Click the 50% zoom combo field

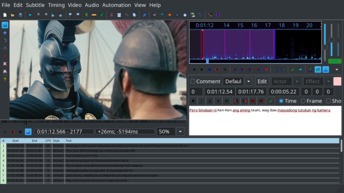[x=166, y=132]
